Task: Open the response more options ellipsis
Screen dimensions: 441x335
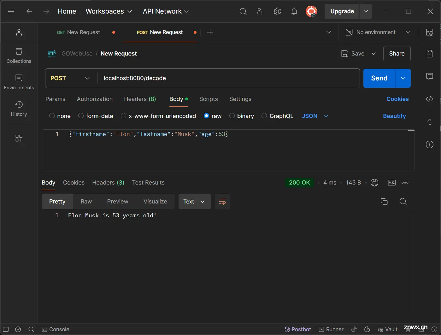Action: pos(405,183)
